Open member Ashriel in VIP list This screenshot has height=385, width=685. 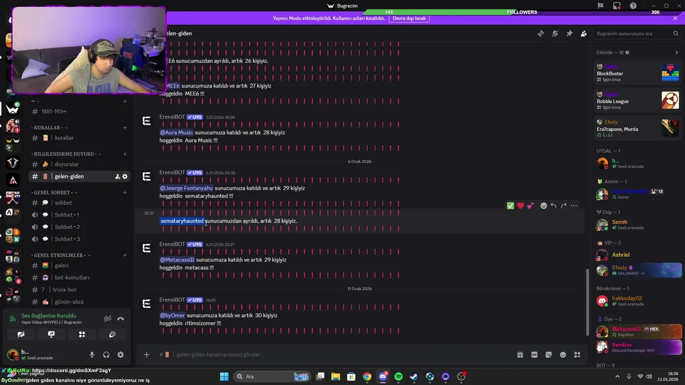click(x=637, y=255)
